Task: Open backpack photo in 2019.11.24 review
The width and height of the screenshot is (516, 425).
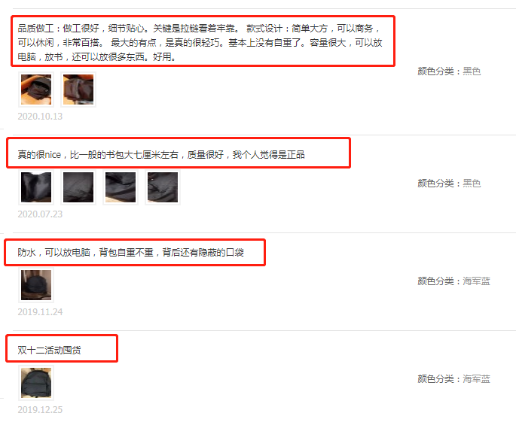Action: 36,285
